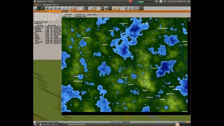224x126 pixels.
Task: Click the last toolbar icon after rotate
Action: pos(141,8)
